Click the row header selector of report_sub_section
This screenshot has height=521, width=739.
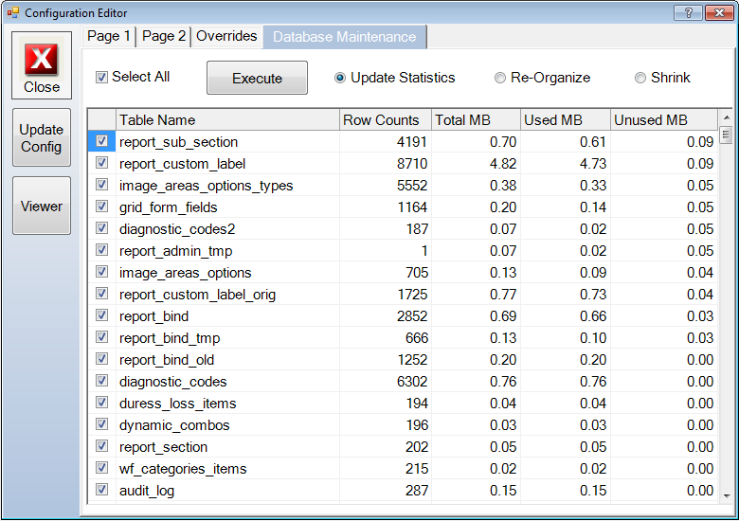[x=101, y=141]
